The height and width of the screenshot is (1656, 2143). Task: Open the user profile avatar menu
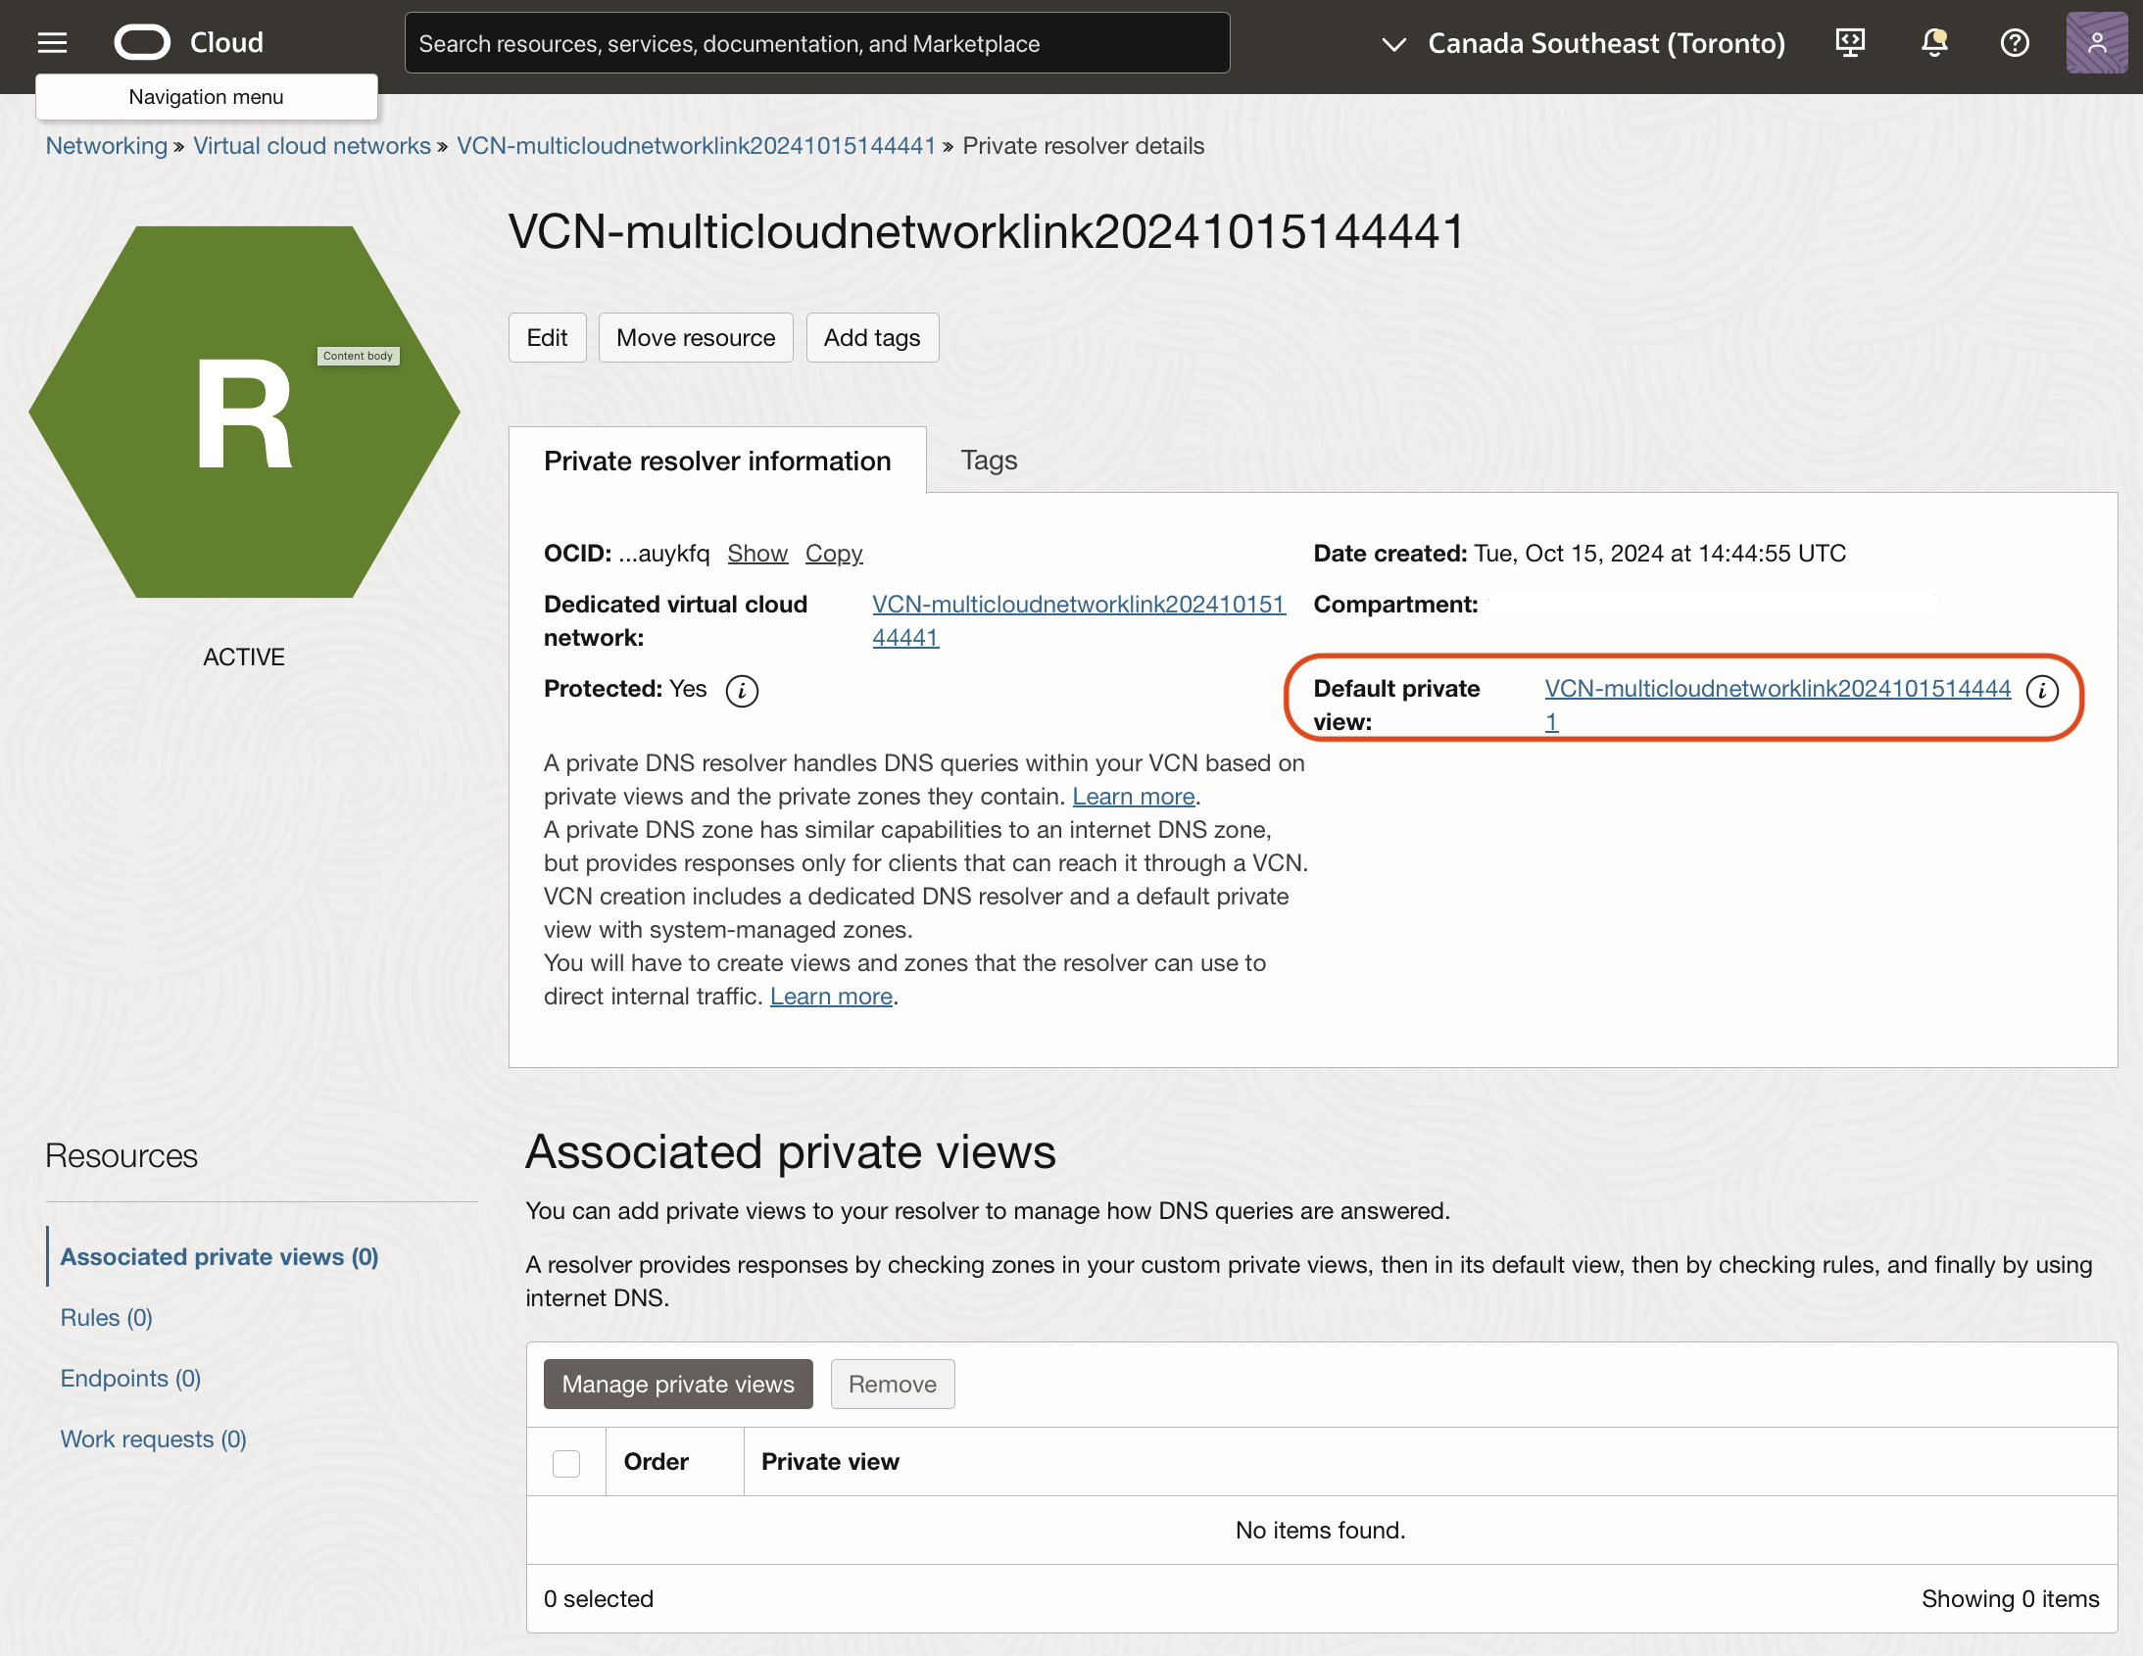(2095, 42)
